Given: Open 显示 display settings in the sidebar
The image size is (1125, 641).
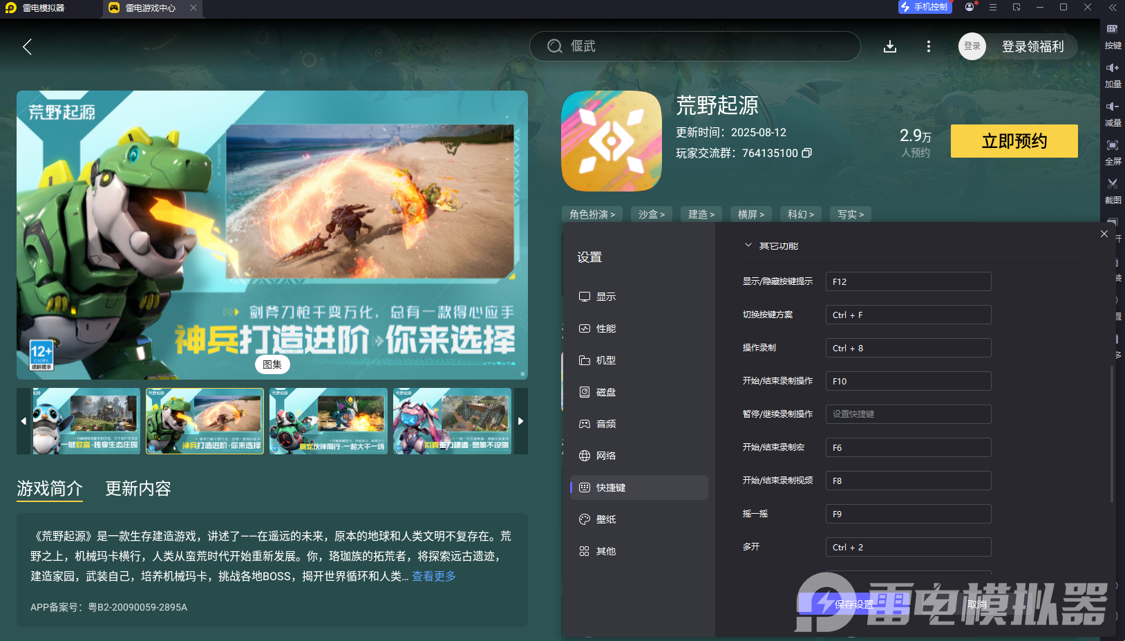Looking at the screenshot, I should [605, 296].
